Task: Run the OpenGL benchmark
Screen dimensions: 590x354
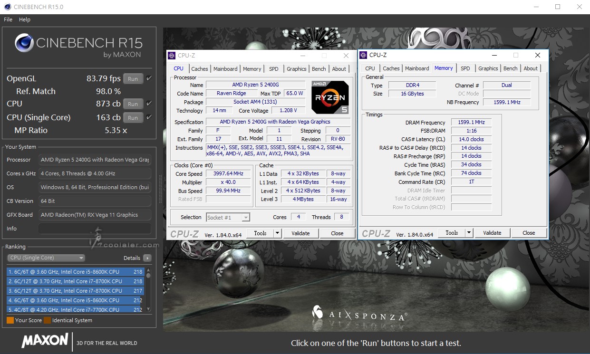Action: 133,79
